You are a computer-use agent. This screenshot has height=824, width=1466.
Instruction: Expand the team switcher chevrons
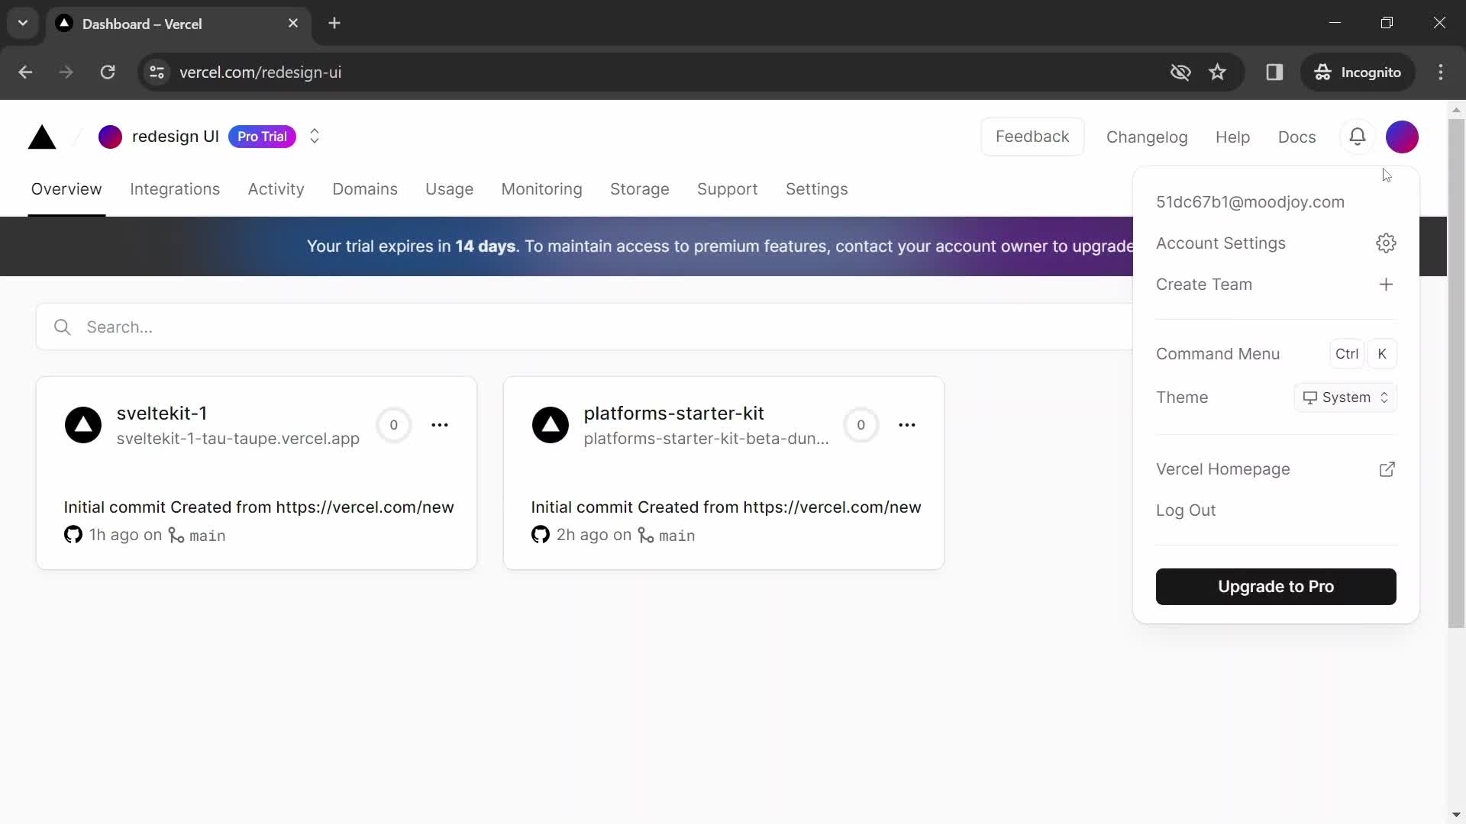[x=315, y=137]
